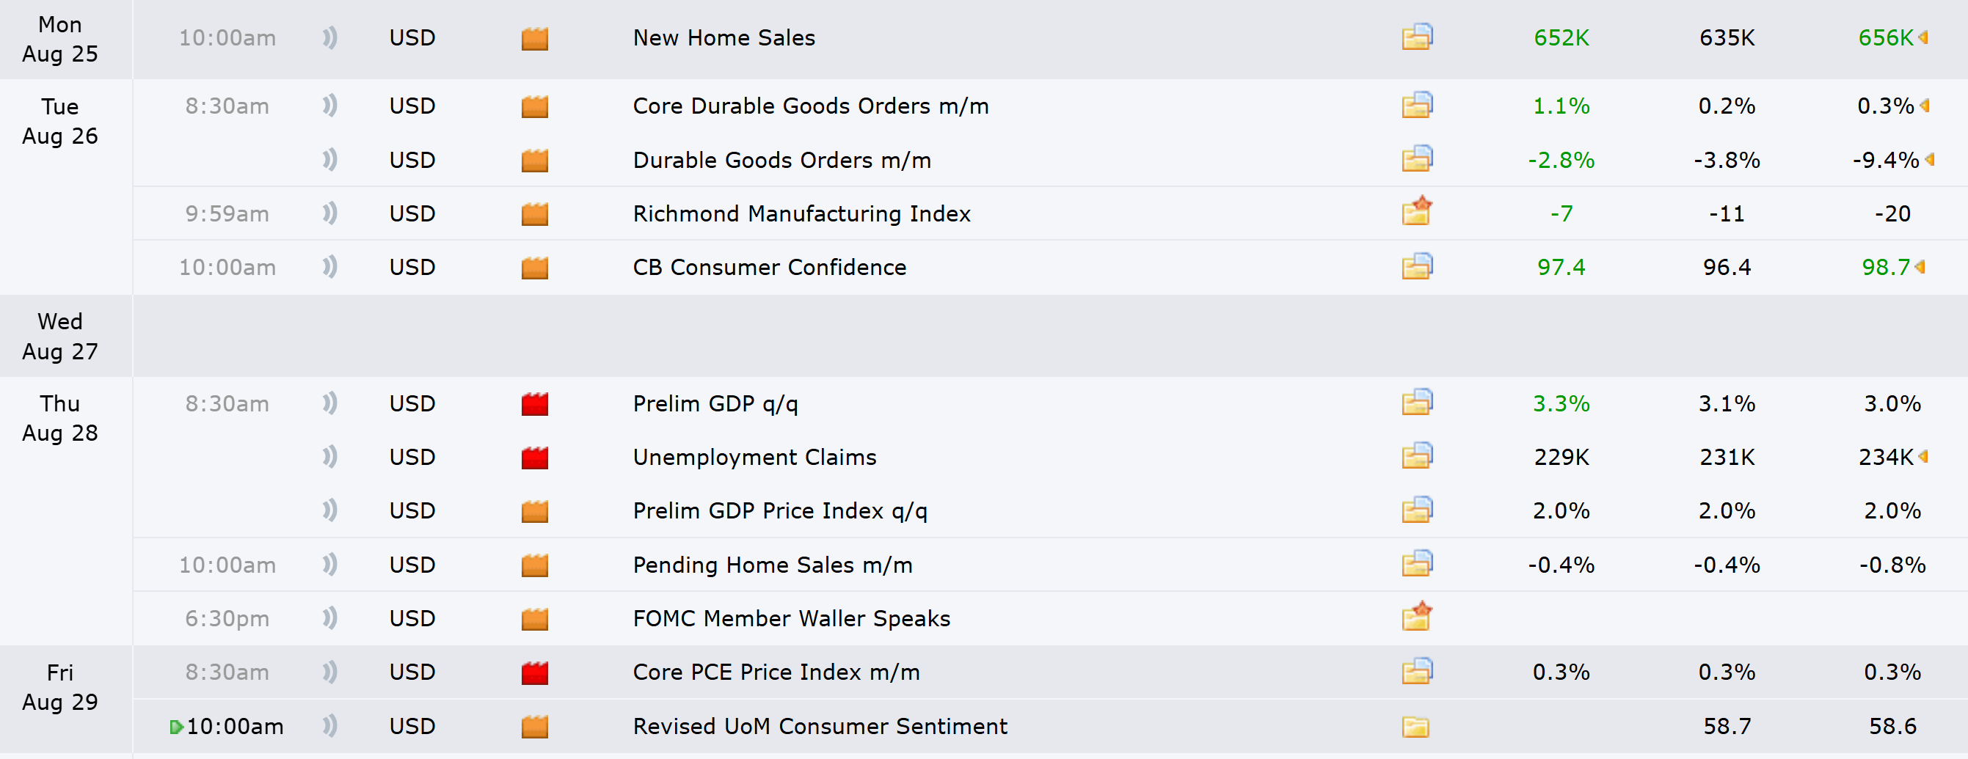Open detail folder for Richmond Manufacturing Index

coord(1417,212)
